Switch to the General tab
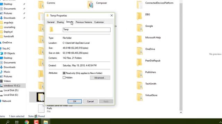 (51, 22)
